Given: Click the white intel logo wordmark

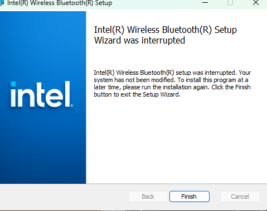Looking at the screenshot, I should tap(41, 94).
